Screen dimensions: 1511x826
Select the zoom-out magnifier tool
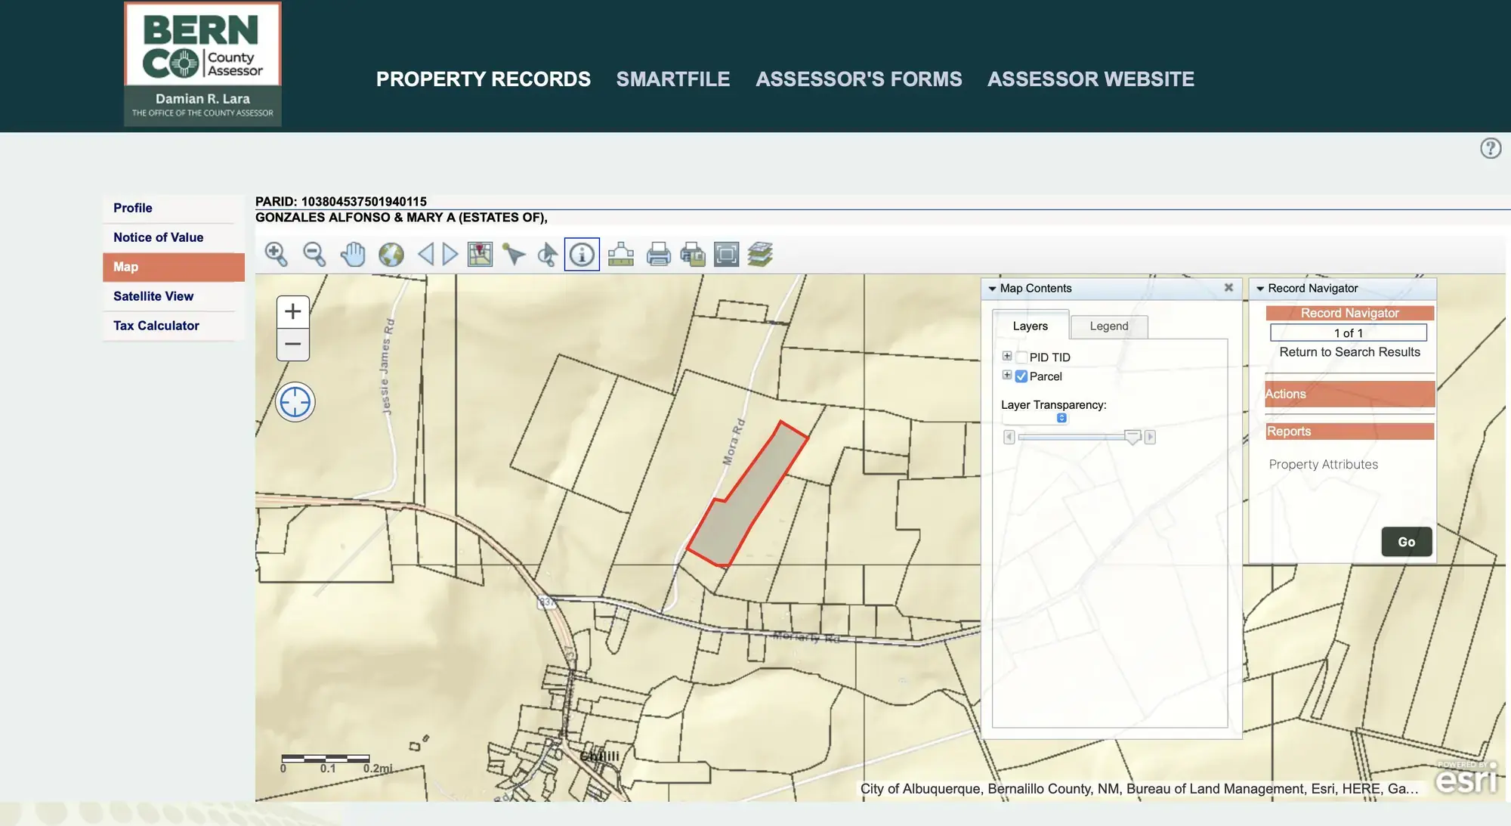(x=314, y=255)
